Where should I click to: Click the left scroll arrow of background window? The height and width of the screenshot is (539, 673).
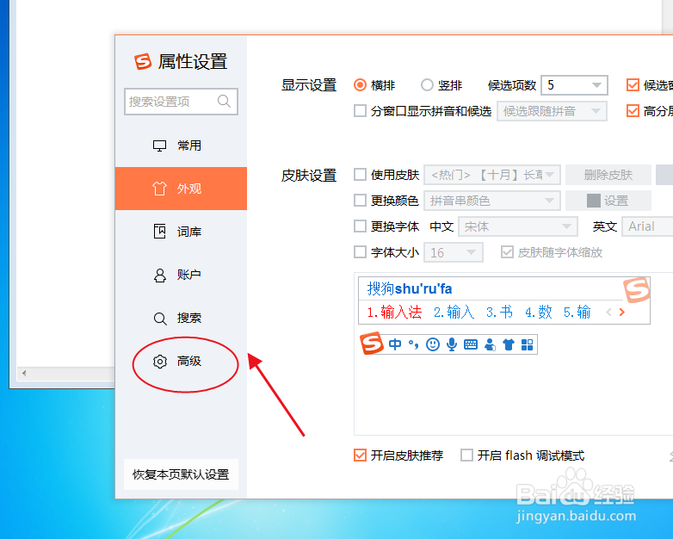24,373
